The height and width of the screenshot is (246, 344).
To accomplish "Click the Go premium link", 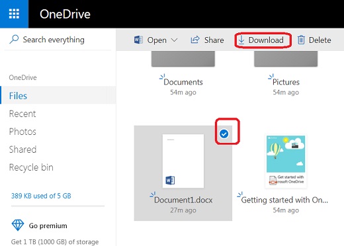I will tap(48, 225).
